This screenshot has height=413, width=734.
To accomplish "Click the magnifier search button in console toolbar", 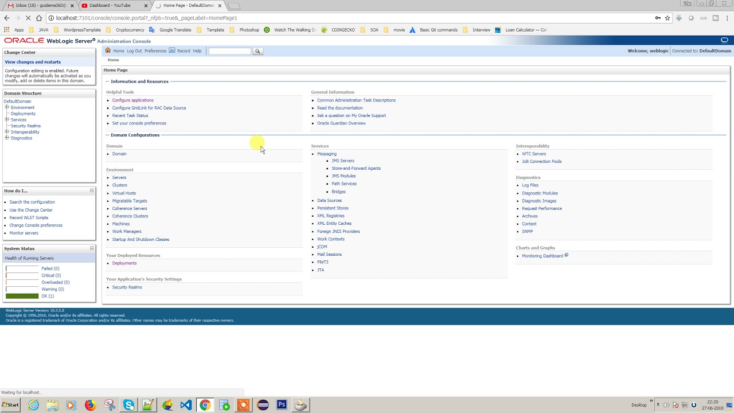I will [257, 51].
